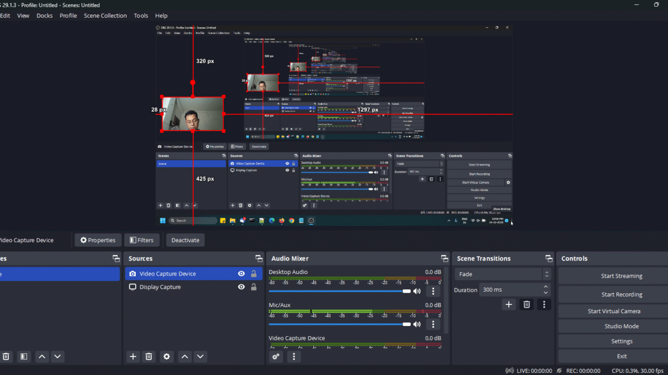Open source properties gear in Sources panel
This screenshot has height=375, width=668.
(166, 357)
